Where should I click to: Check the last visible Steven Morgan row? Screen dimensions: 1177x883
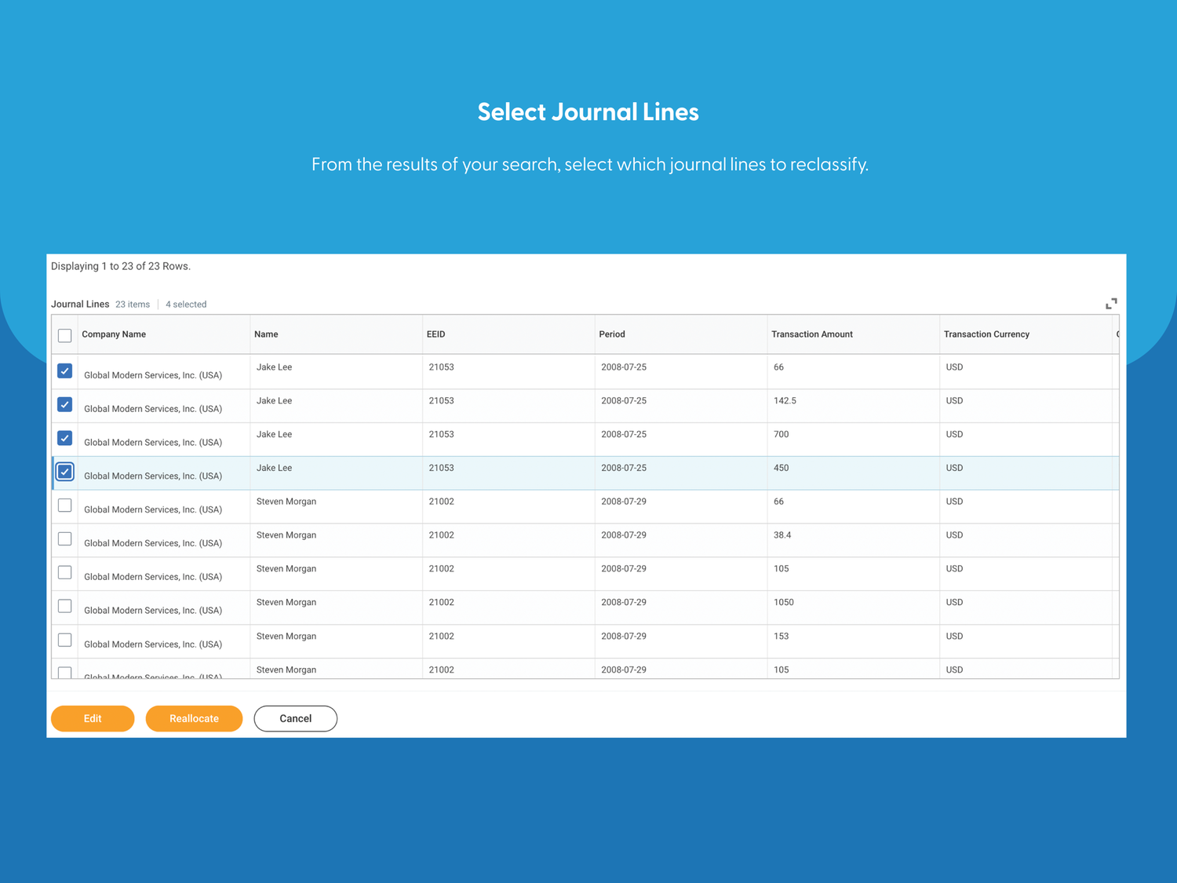click(64, 672)
